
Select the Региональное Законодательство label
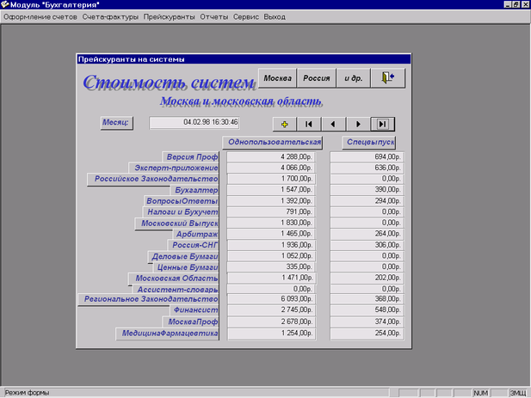click(148, 300)
